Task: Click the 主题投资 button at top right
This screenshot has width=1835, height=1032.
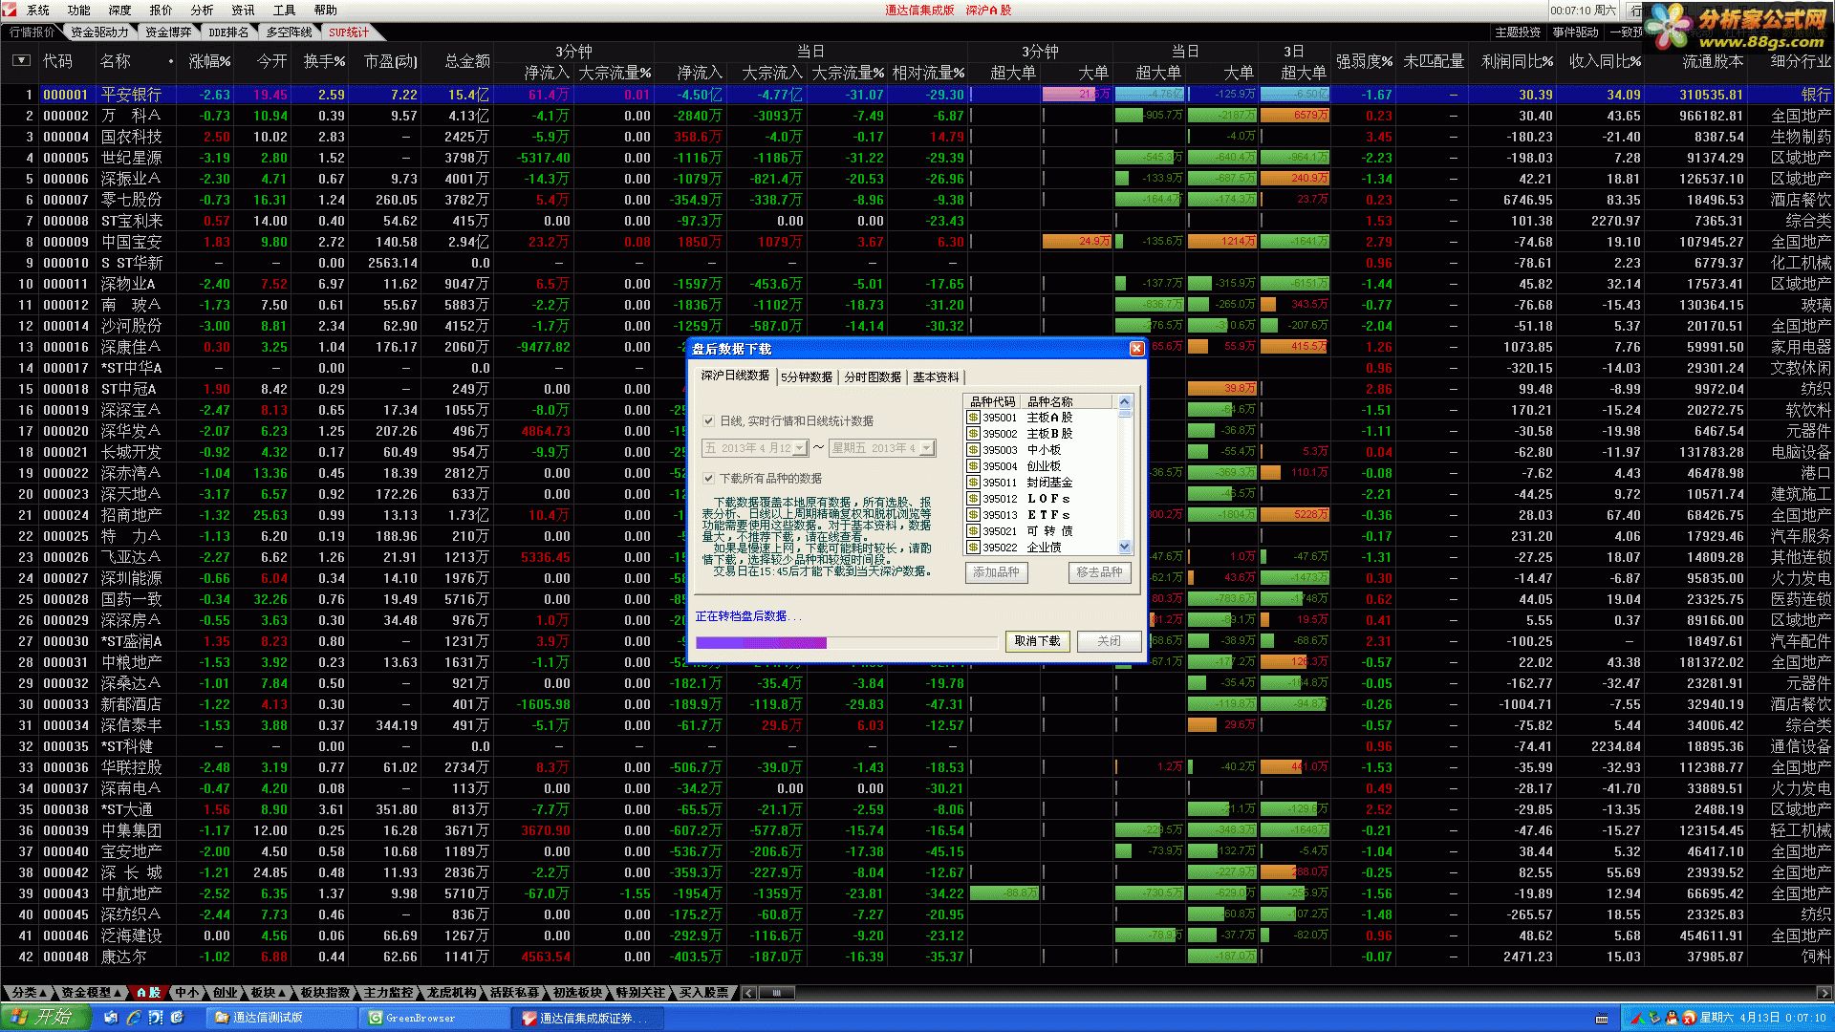Action: pyautogui.click(x=1518, y=32)
